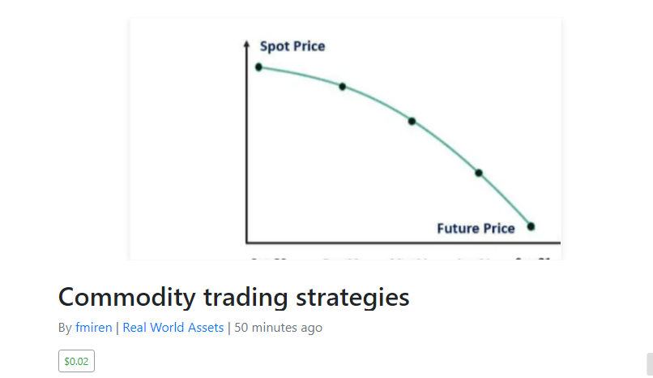Select the fourth data point on the curve

(x=479, y=173)
